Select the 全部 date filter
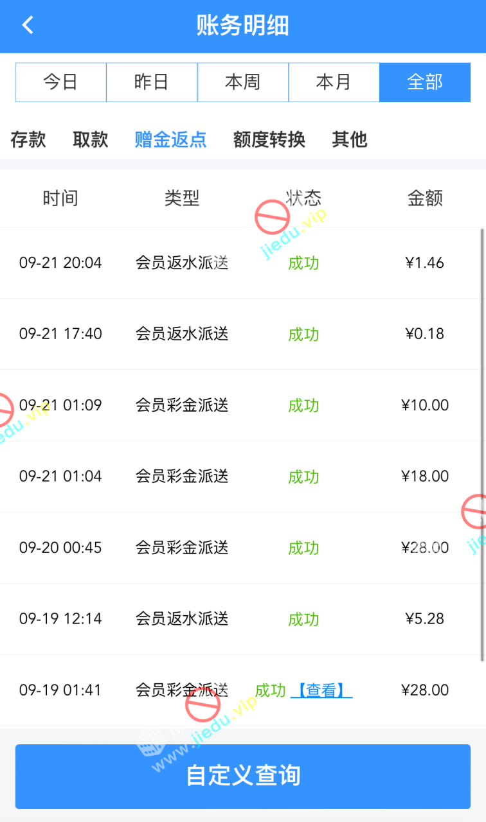 pyautogui.click(x=425, y=82)
